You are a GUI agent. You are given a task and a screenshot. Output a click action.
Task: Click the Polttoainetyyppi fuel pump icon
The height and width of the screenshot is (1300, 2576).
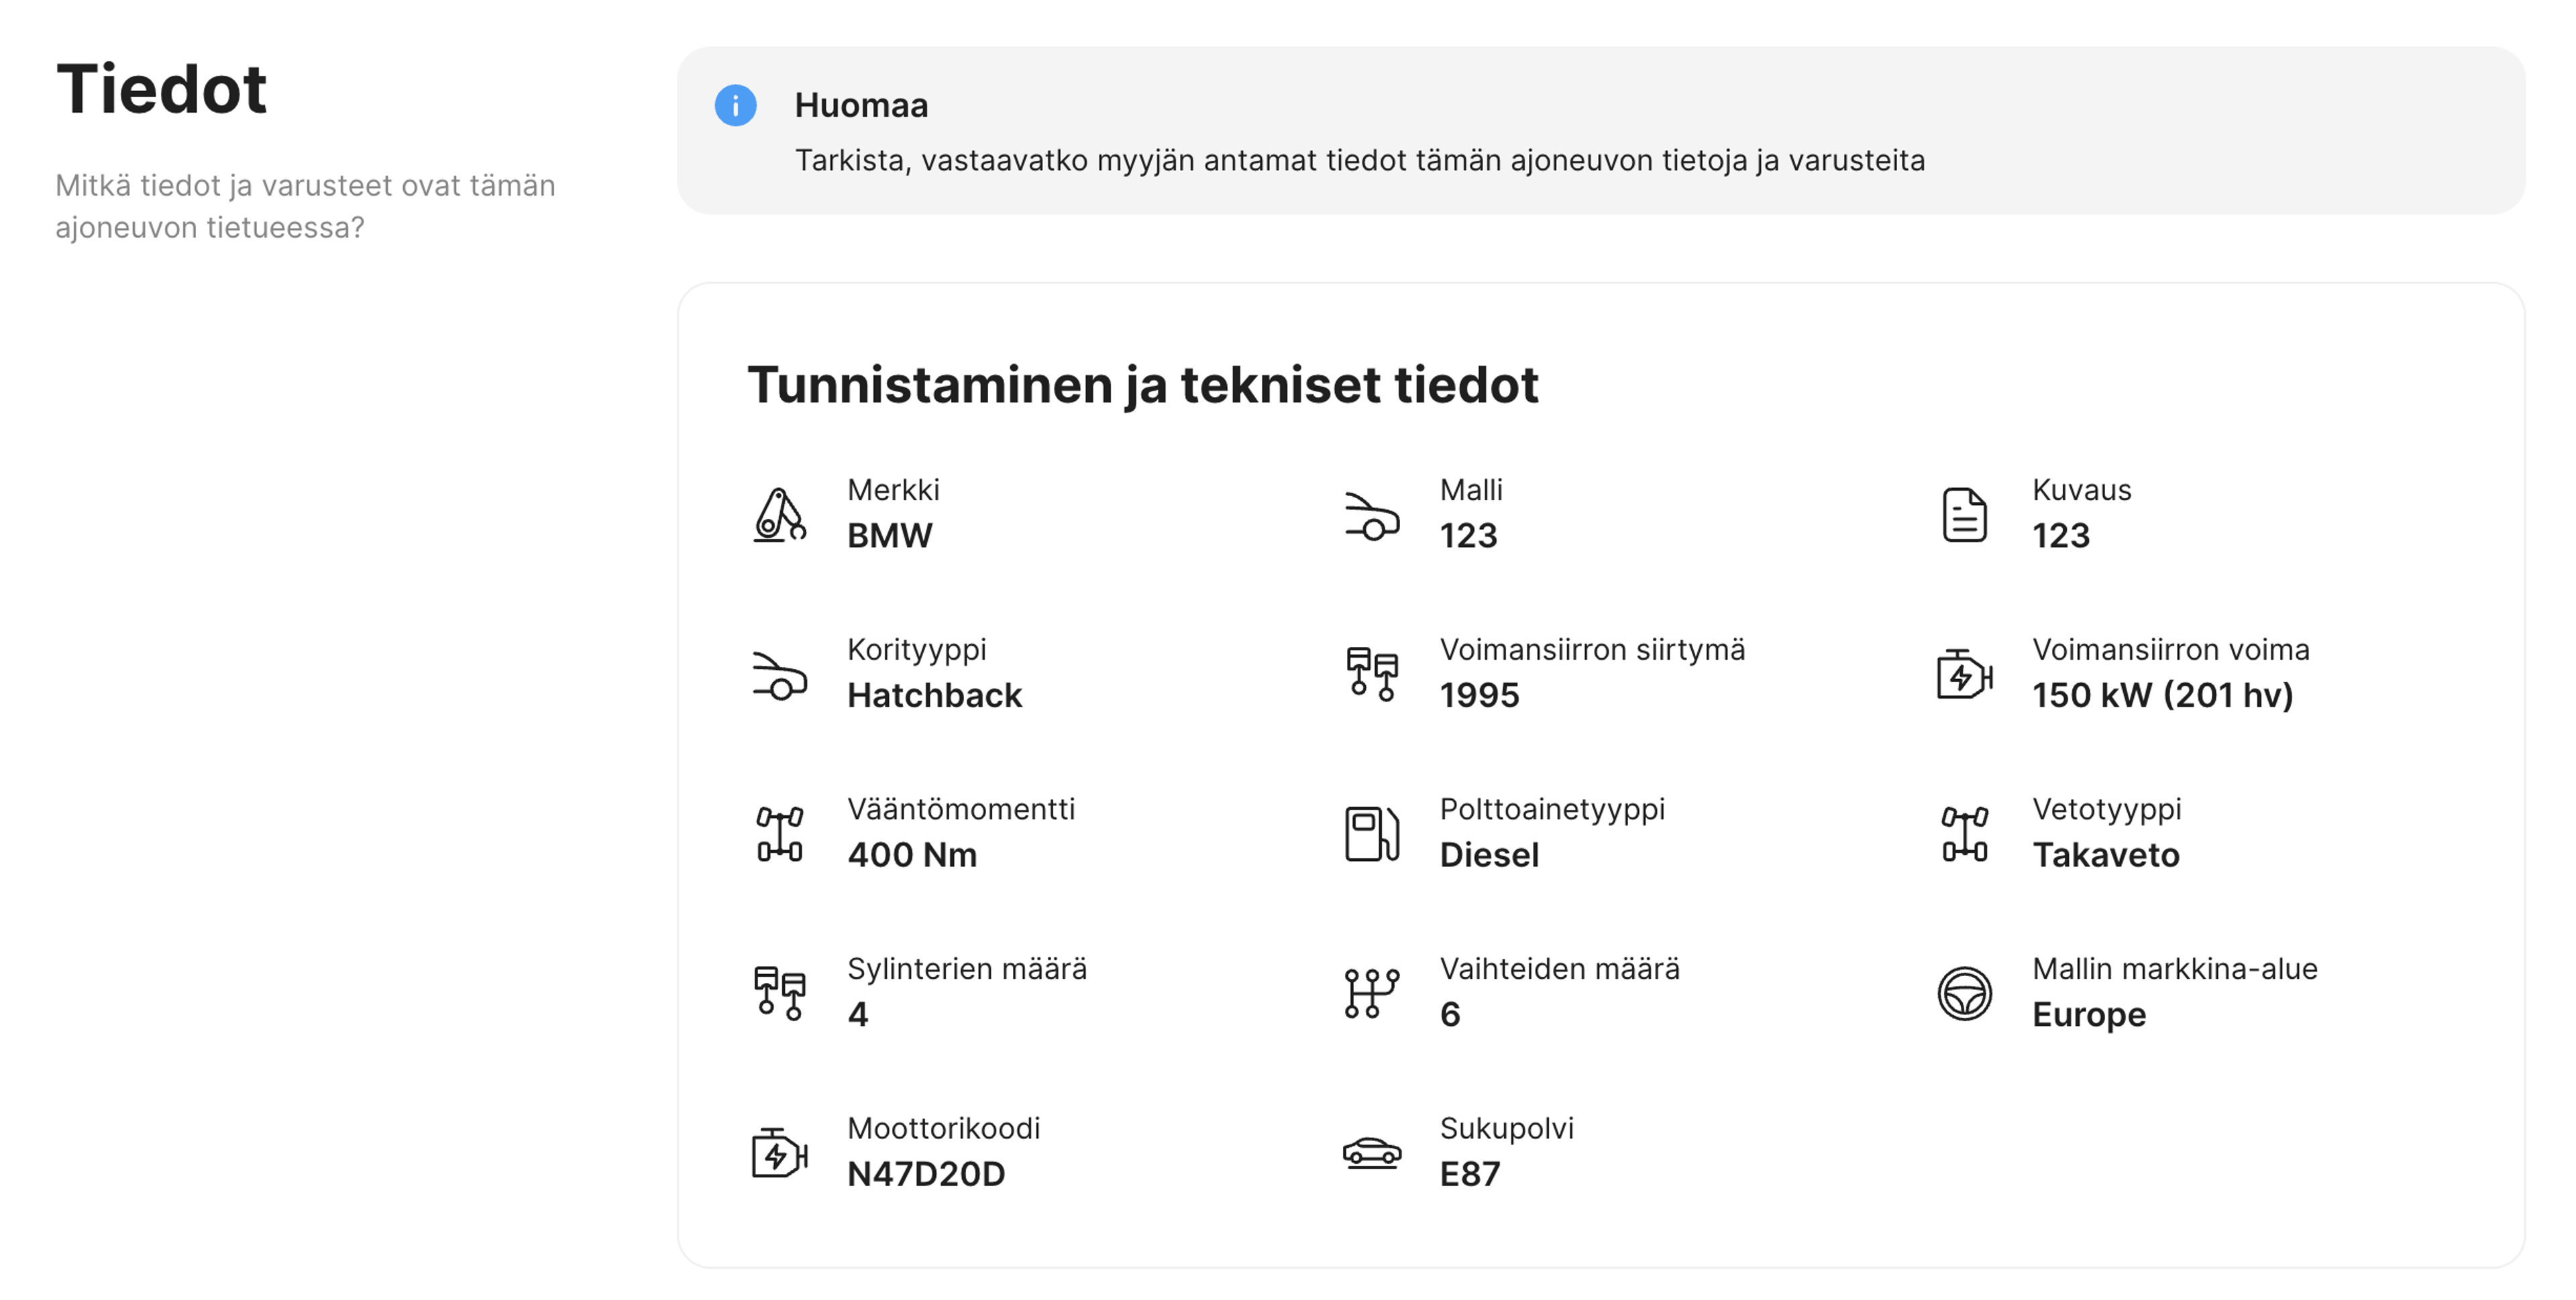pyautogui.click(x=1371, y=834)
